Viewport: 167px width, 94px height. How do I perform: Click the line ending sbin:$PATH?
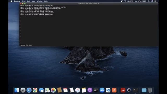pos(37,13)
